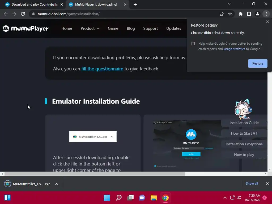Bookmark this page with star icon
This screenshot has width=272, height=204.
pyautogui.click(x=230, y=14)
